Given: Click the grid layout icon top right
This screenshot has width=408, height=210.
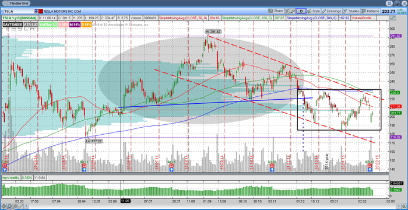Looking at the screenshot, I should (389, 3).
